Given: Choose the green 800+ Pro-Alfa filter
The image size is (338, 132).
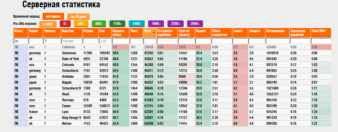Looking at the screenshot, I should (99, 24).
